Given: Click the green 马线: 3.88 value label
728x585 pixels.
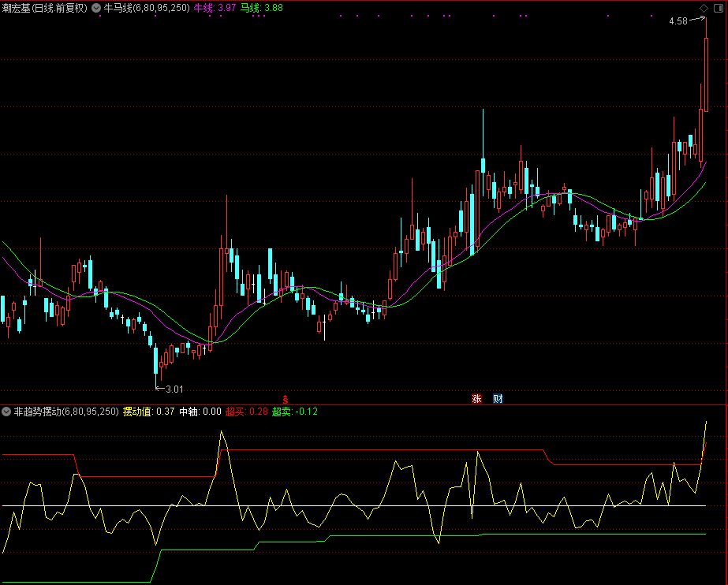Looking at the screenshot, I should point(262,8).
